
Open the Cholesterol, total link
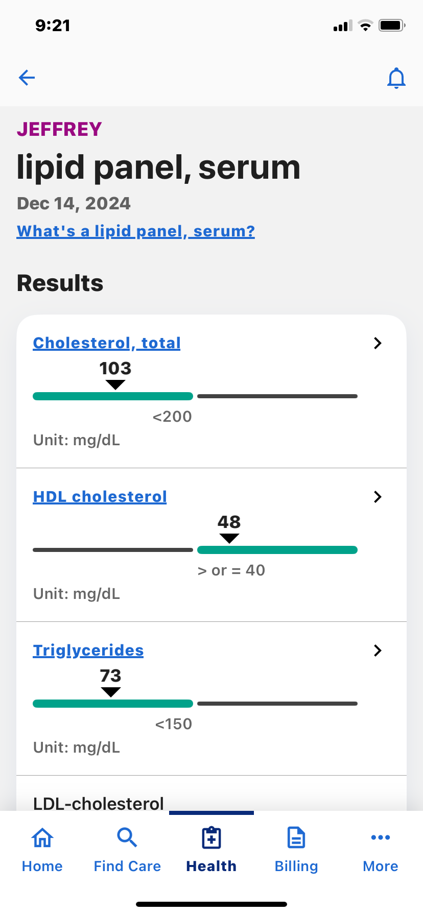107,343
